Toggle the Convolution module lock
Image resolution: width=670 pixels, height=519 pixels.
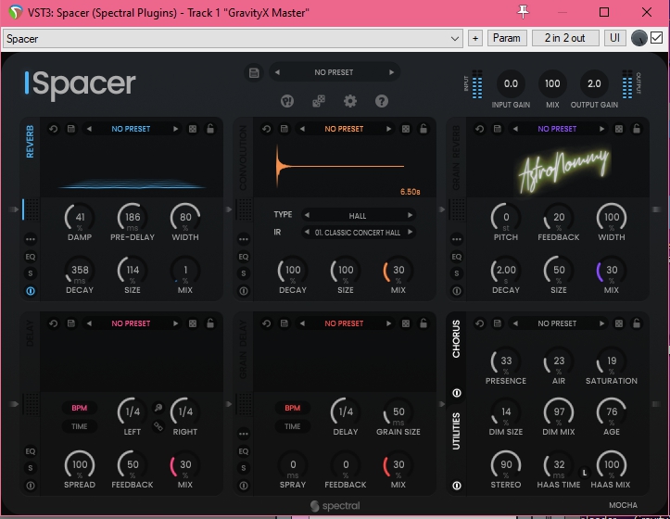(423, 129)
